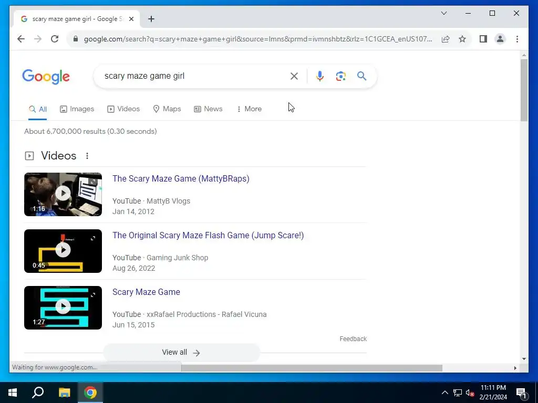Click the Feedback link

(353, 339)
